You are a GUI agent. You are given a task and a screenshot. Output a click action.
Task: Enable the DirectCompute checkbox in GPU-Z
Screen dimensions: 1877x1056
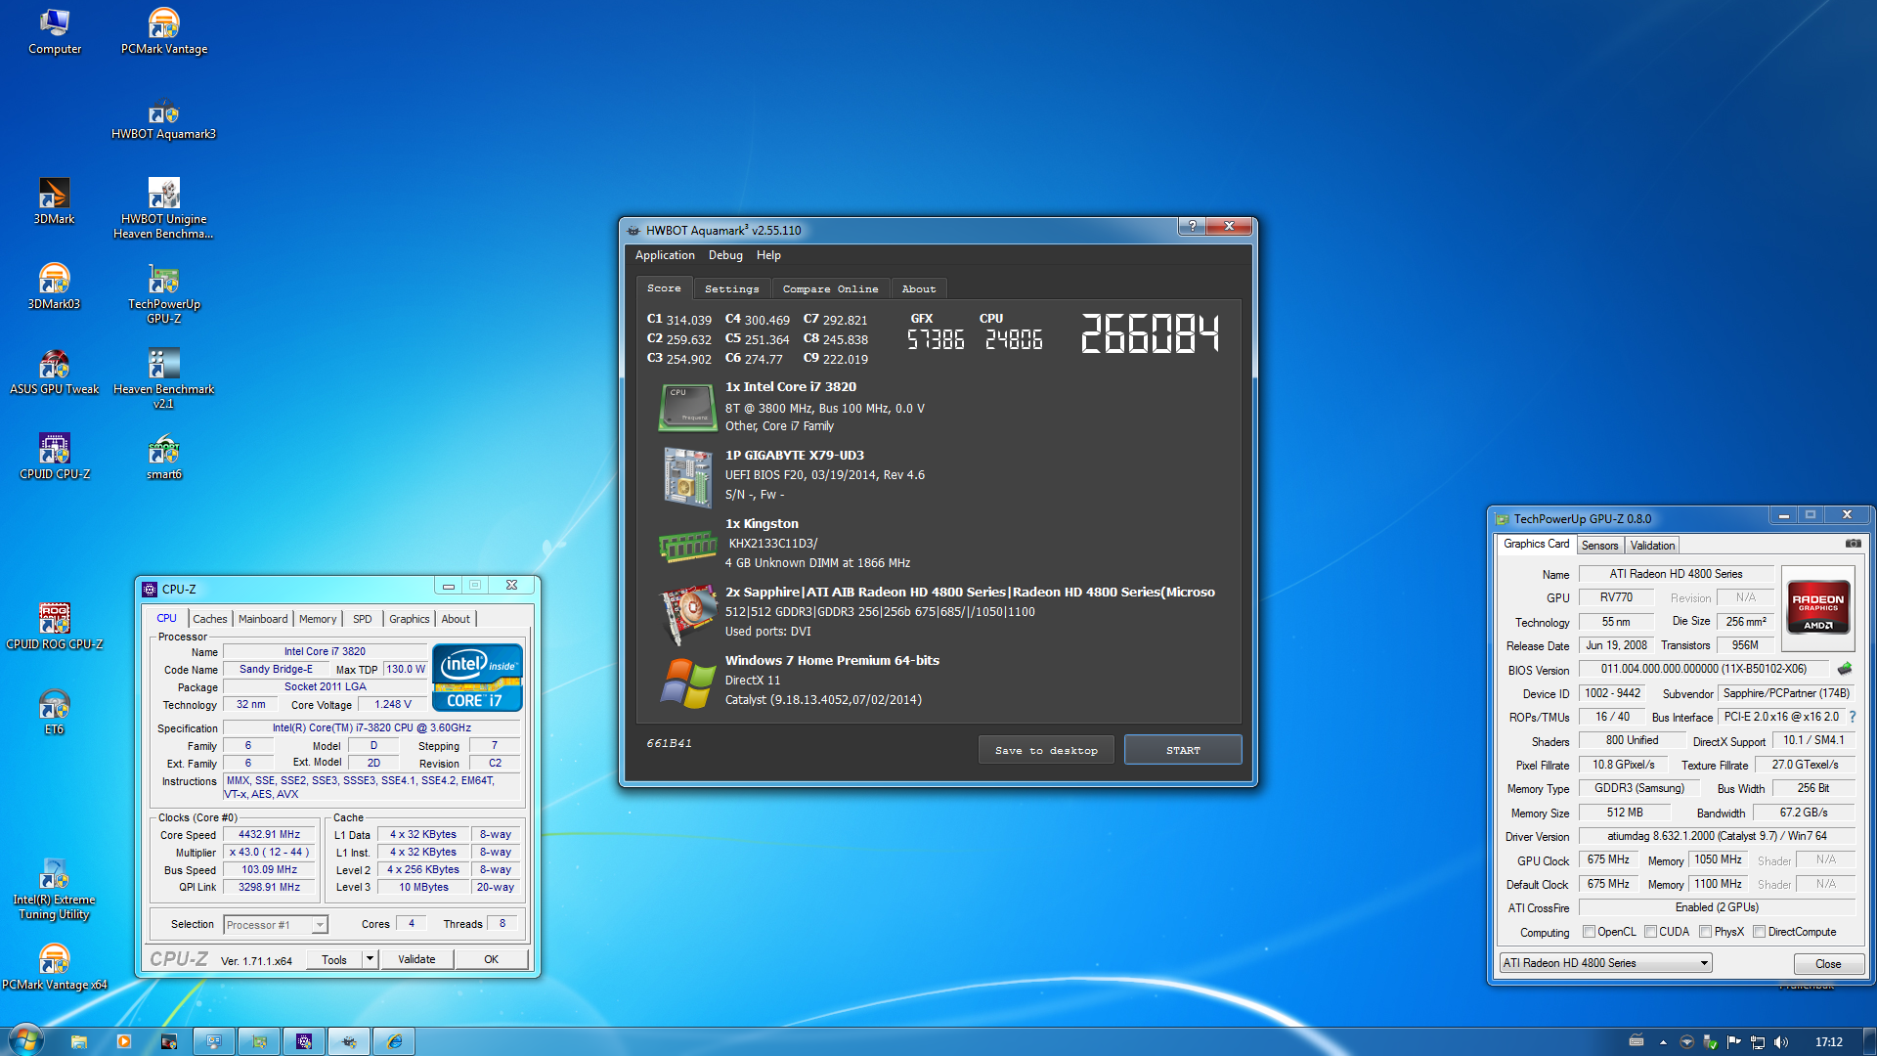coord(1759,932)
